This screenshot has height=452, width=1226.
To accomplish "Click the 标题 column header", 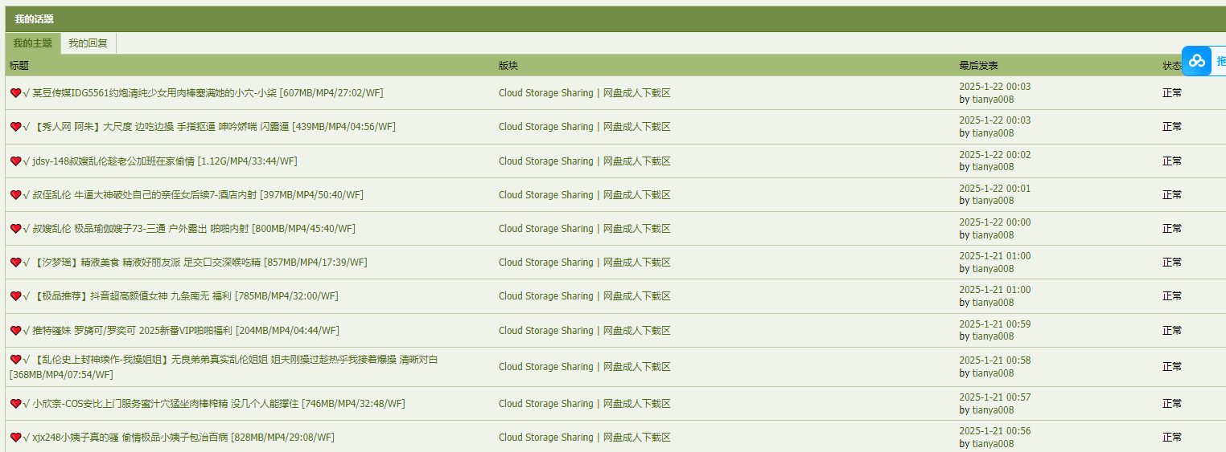I will point(19,66).
